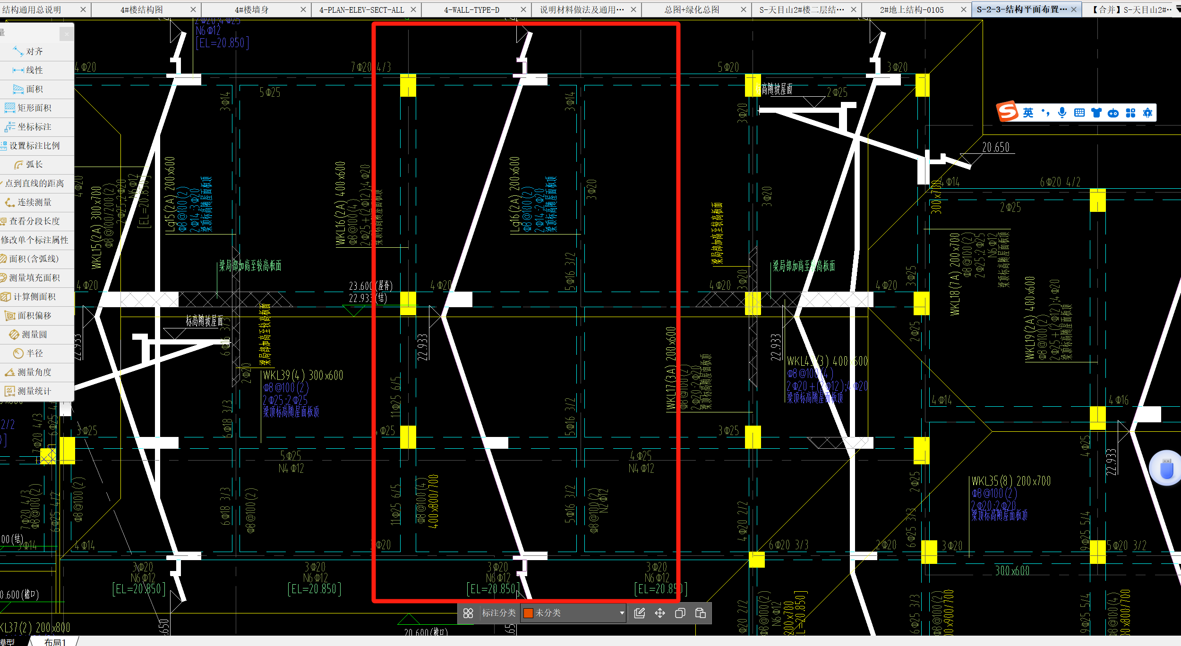Toggle Sogou 英 language mode
The width and height of the screenshot is (1181, 646).
[x=1028, y=113]
